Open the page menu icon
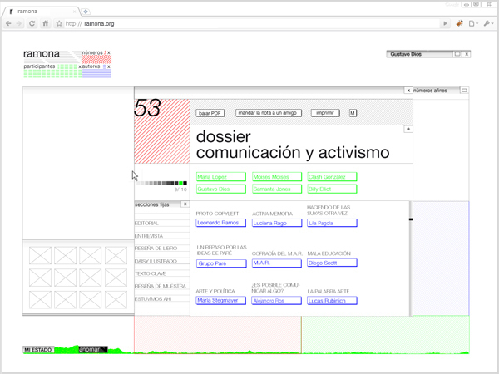The width and height of the screenshot is (499, 374). tap(473, 23)
